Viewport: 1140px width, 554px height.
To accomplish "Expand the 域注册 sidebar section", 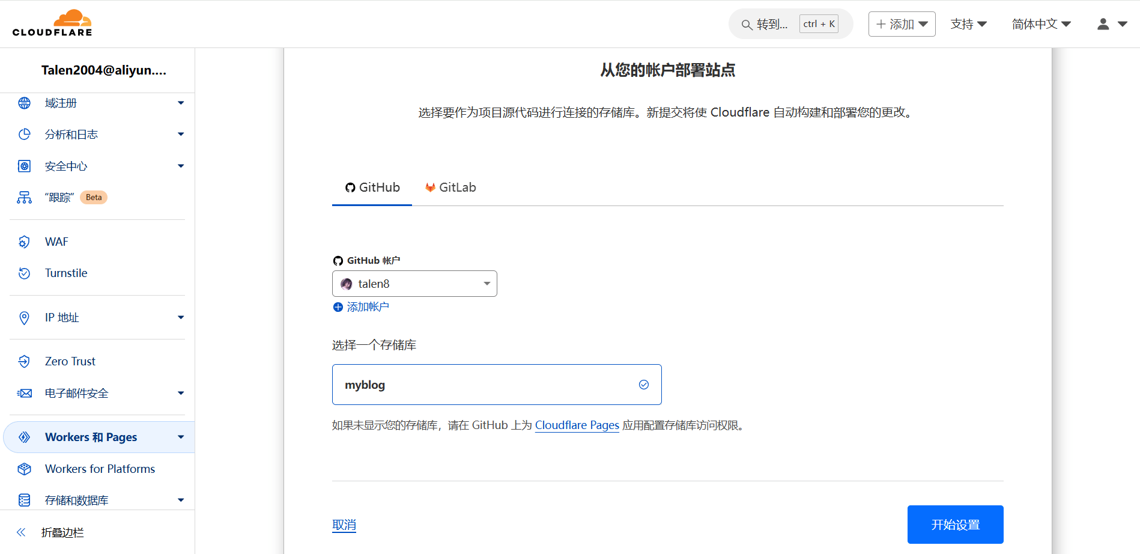I will coord(180,103).
